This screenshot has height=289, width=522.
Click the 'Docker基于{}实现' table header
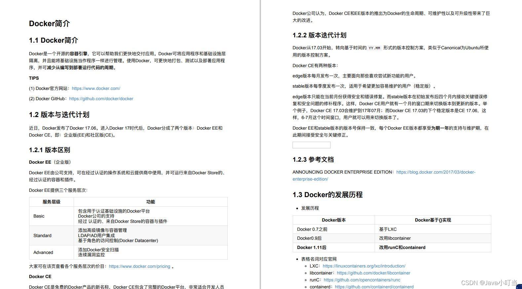click(x=433, y=220)
